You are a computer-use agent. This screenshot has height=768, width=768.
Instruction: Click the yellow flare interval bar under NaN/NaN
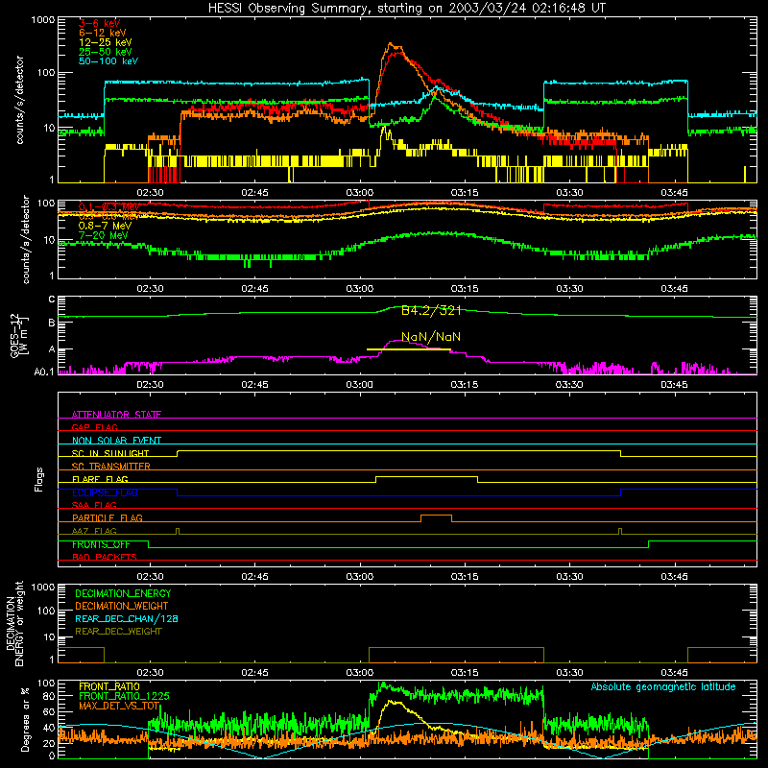pyautogui.click(x=409, y=349)
